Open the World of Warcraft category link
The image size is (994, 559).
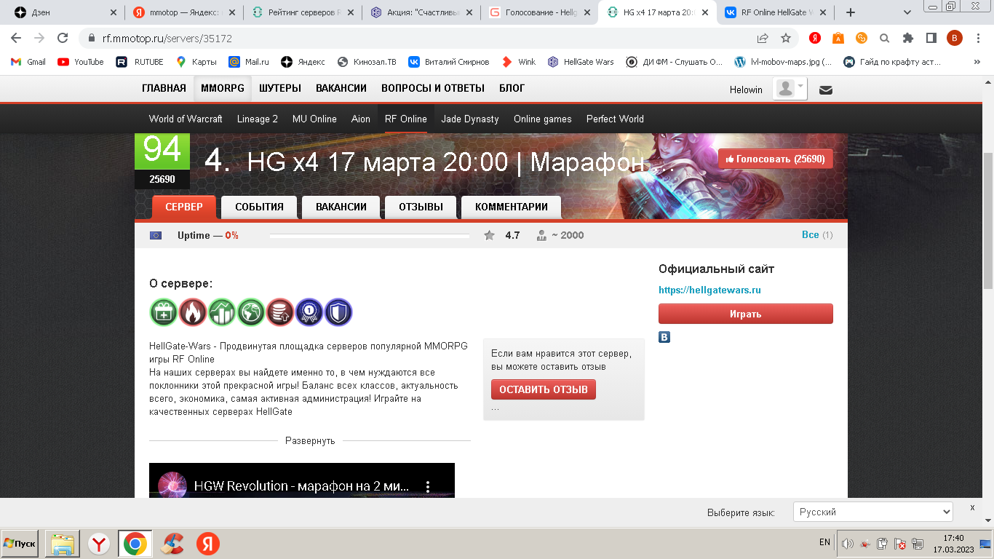(186, 119)
